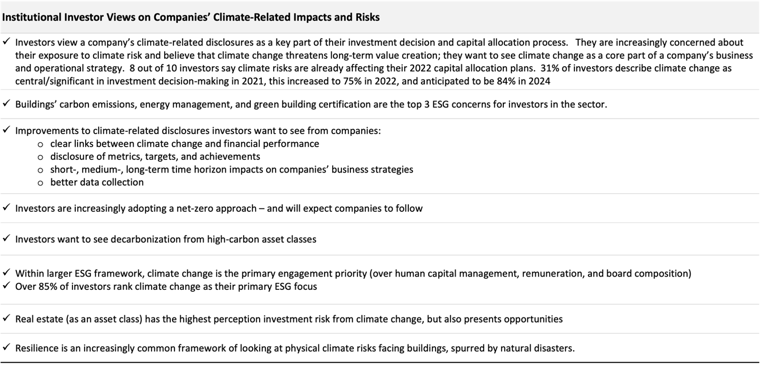
Task: Click the "disclosure of metrics, targets, and achievements" line
Action: click(155, 157)
